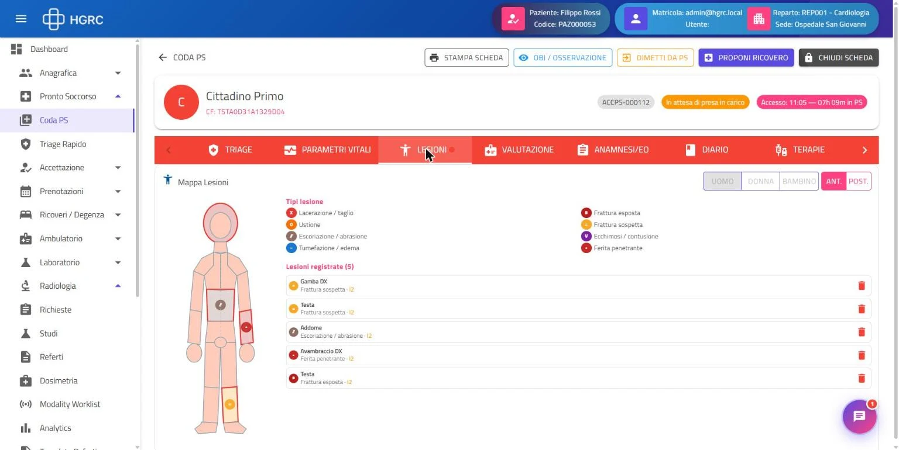899x450 pixels.
Task: Switch body model to BAMBINO
Action: click(799, 181)
